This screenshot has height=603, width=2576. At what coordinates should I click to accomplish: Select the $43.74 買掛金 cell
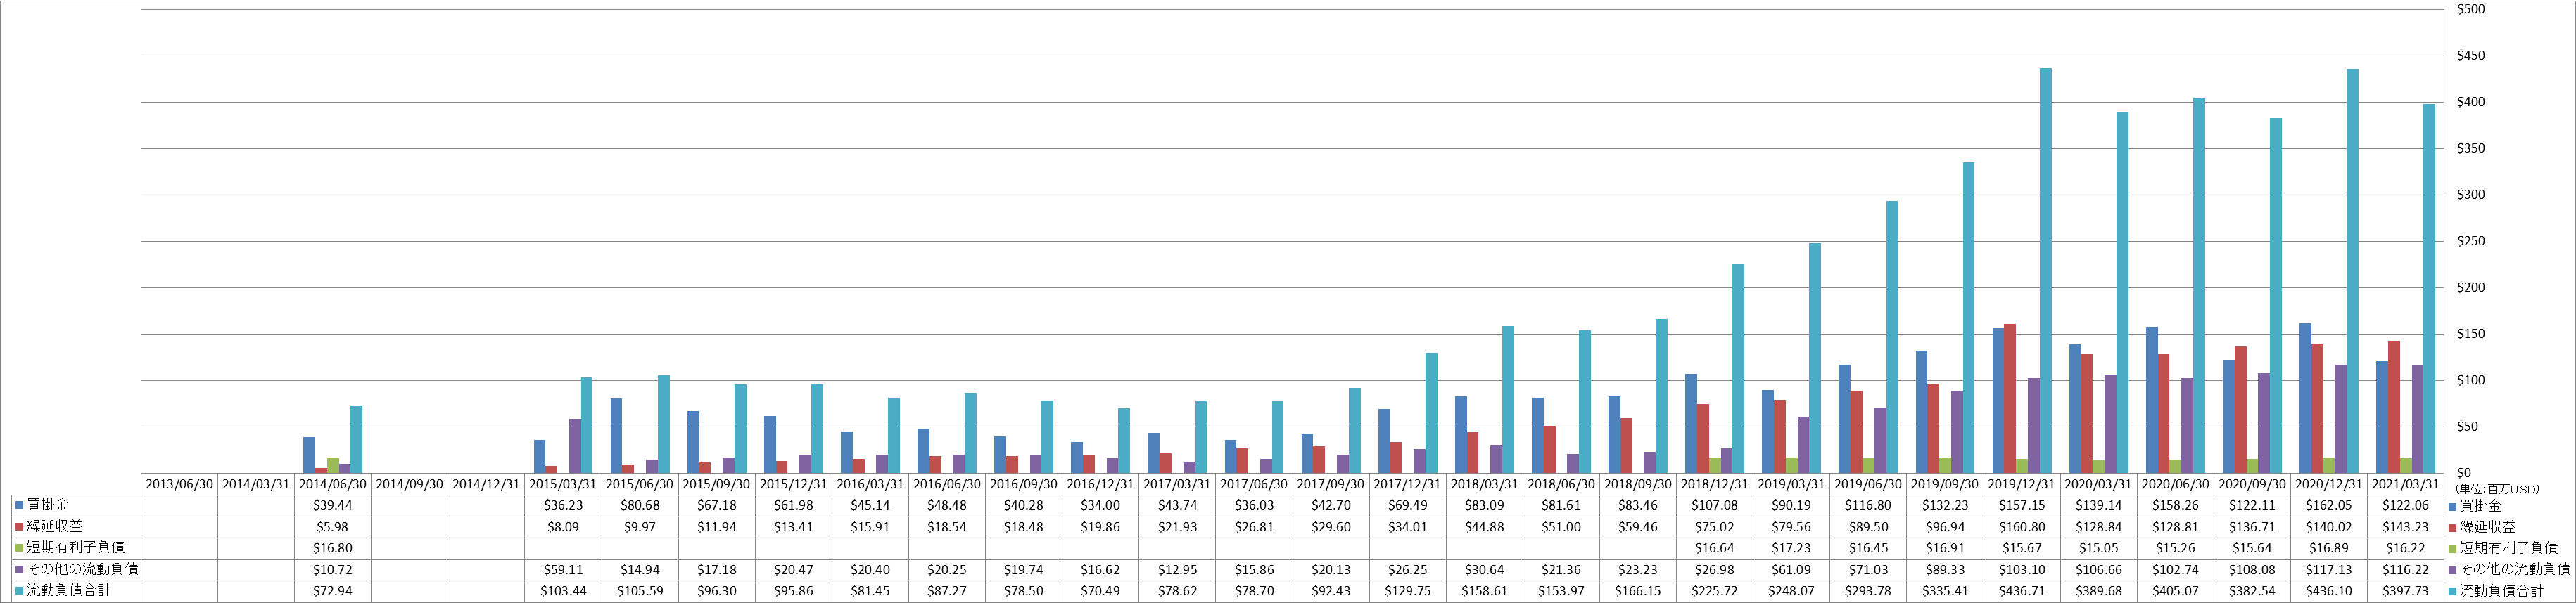point(1177,505)
